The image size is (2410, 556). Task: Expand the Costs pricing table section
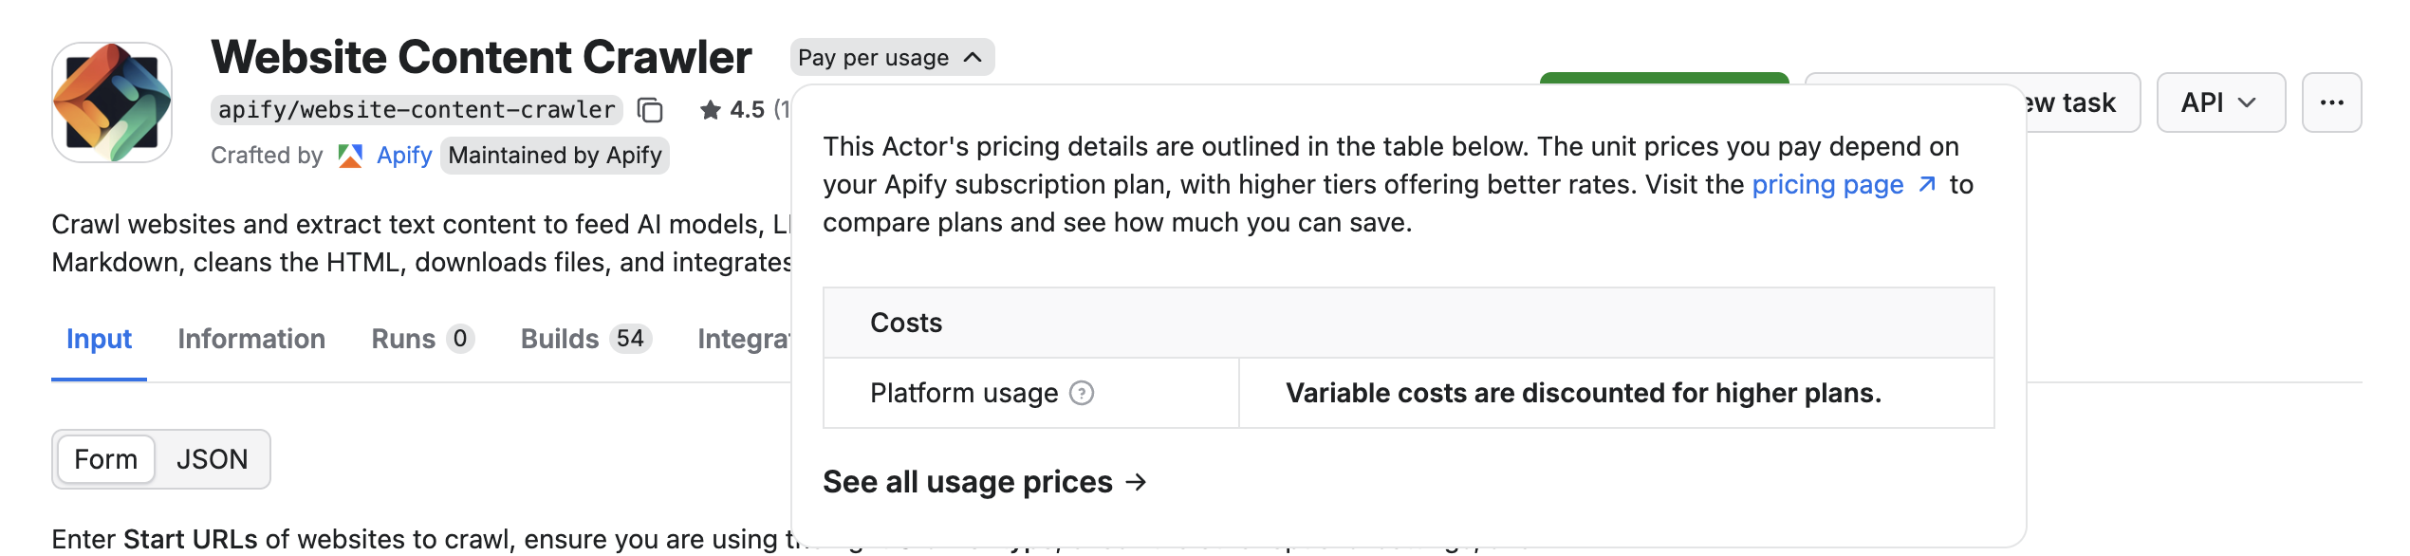click(905, 323)
